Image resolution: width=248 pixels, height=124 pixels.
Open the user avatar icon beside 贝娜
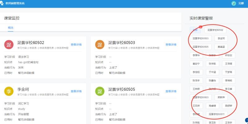pyautogui.click(x=234, y=3)
